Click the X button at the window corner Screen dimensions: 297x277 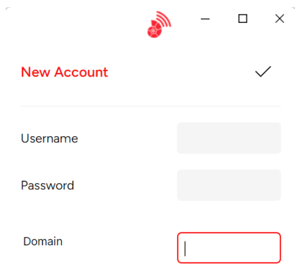click(x=280, y=18)
